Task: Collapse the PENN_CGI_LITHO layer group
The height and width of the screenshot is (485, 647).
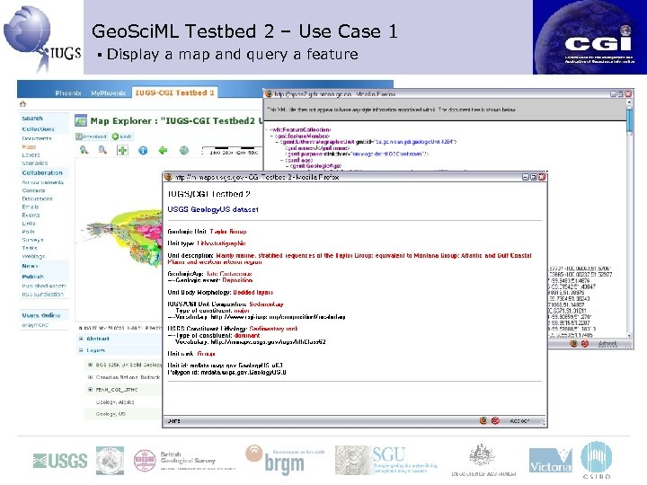Action: coord(90,389)
